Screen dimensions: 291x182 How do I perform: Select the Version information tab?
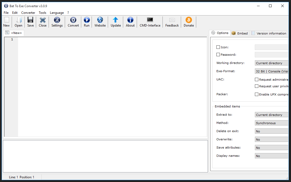(x=269, y=33)
